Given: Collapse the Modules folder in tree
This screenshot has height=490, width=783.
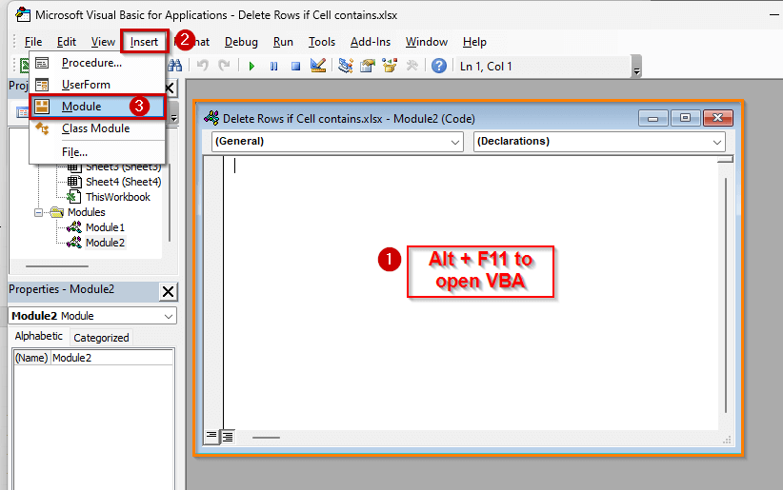Looking at the screenshot, I should coord(40,212).
